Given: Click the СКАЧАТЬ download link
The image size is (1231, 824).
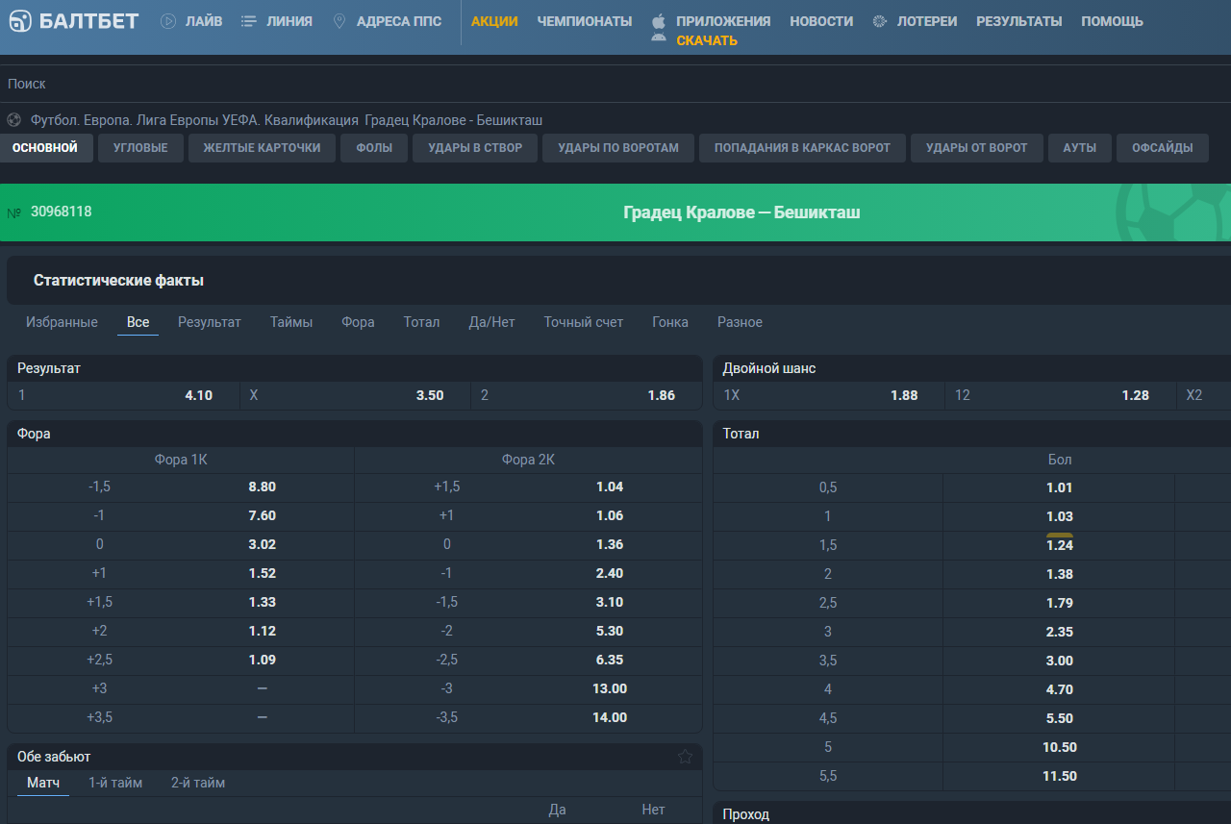Looking at the screenshot, I should (x=707, y=40).
